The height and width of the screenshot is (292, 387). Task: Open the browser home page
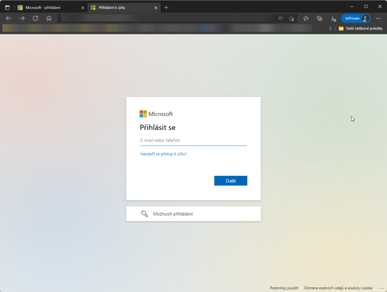(x=49, y=18)
